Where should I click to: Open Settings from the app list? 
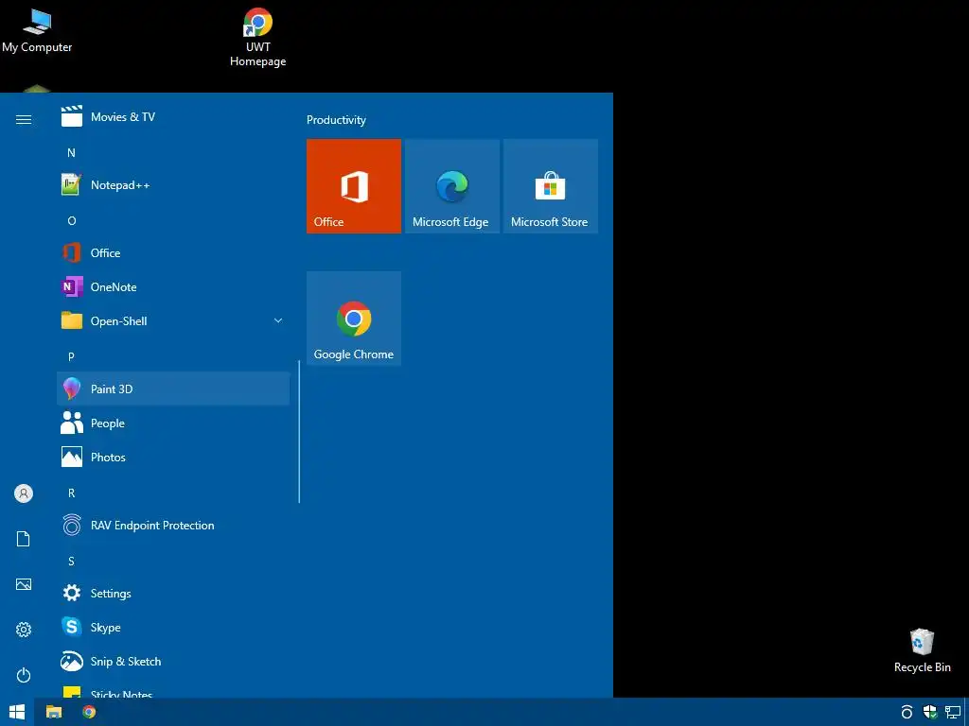[x=173, y=593]
